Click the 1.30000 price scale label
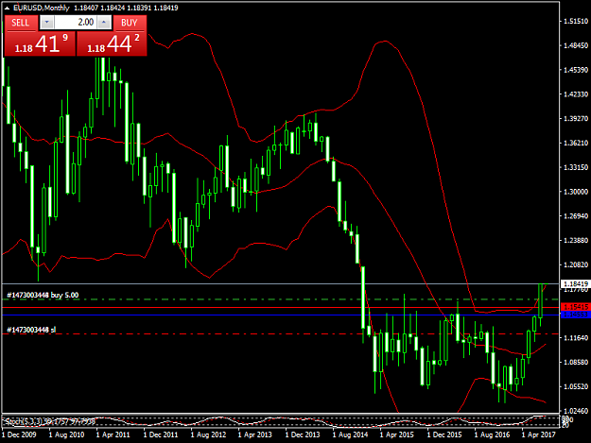The width and height of the screenshot is (591, 443). (x=576, y=192)
